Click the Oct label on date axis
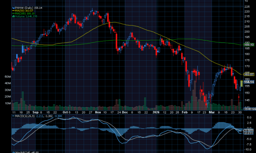Screen dimensions: 256x153 (65, 112)
